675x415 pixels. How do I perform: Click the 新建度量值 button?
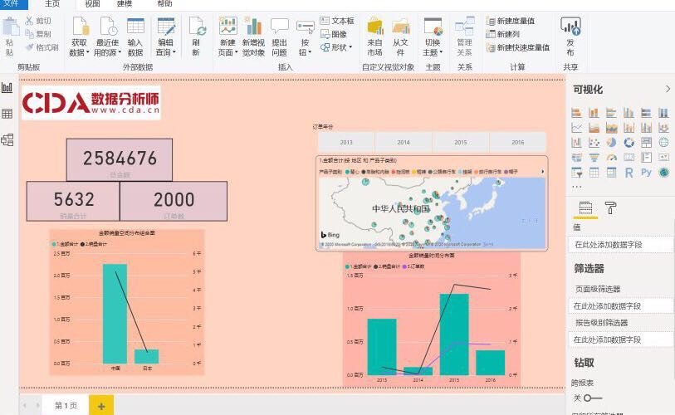(511, 21)
